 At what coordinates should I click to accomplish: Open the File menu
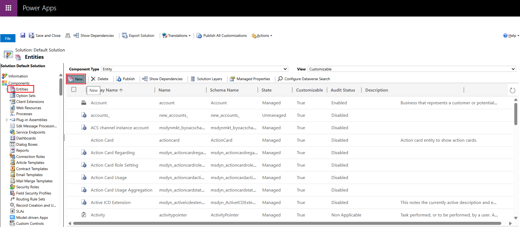8,38
